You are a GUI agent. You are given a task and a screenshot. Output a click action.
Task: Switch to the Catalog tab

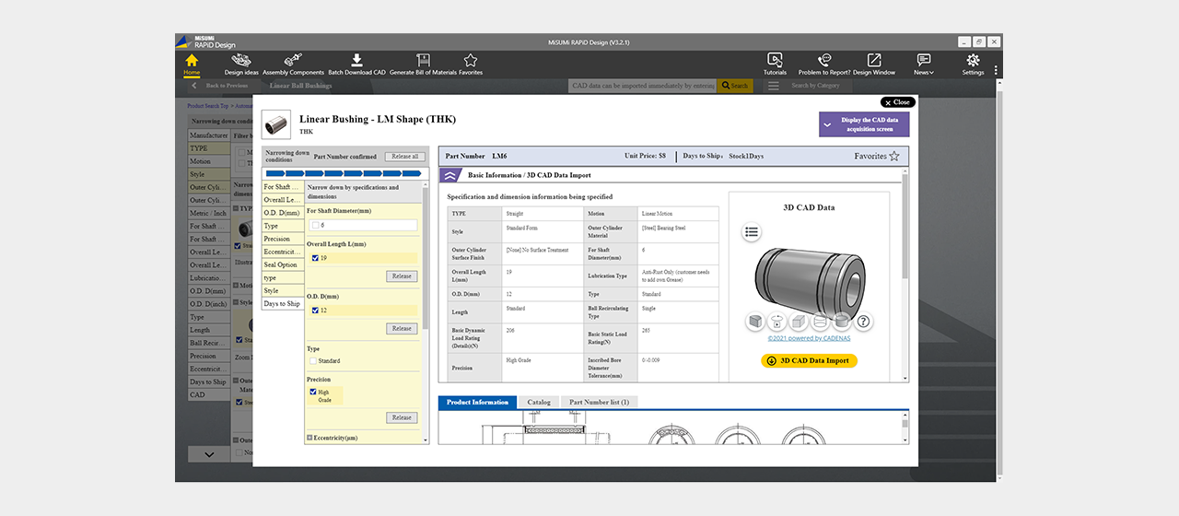coord(539,403)
